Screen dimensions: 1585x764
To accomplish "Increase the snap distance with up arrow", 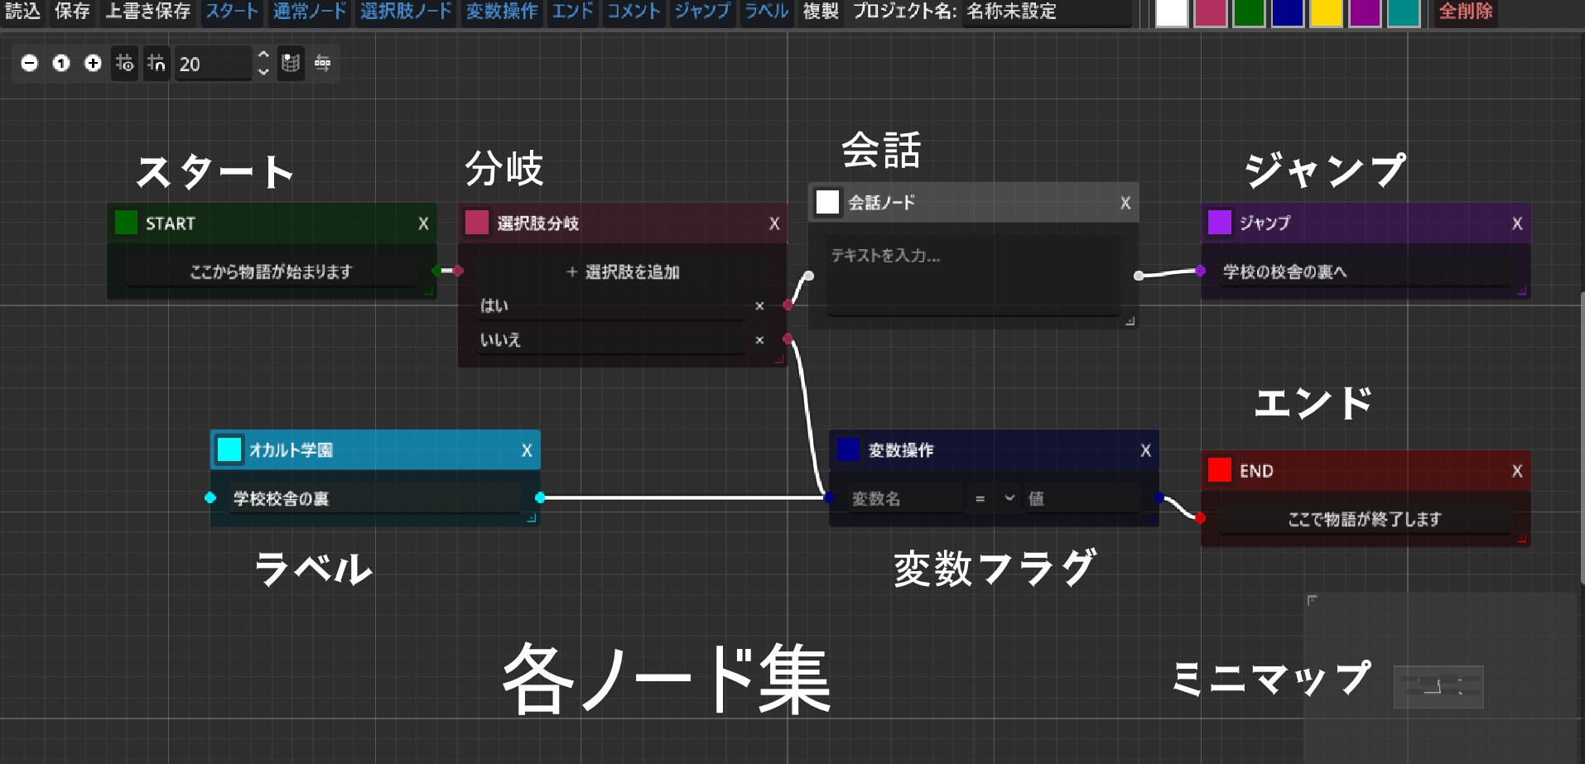I will tap(263, 55).
